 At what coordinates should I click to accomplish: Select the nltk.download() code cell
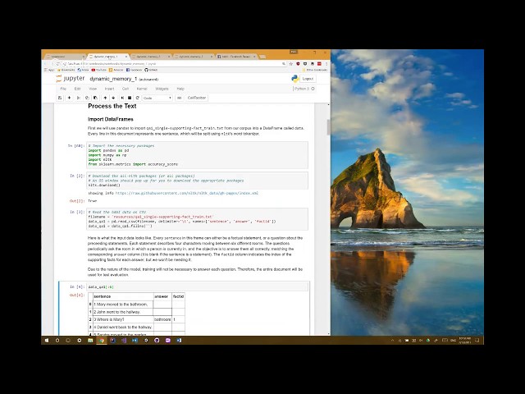[x=197, y=181]
